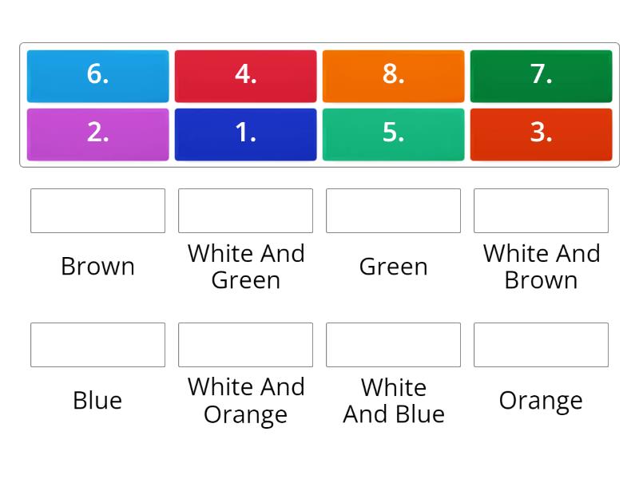Click the Brown label text
Image resolution: width=639 pixels, height=479 pixels.
tap(97, 267)
